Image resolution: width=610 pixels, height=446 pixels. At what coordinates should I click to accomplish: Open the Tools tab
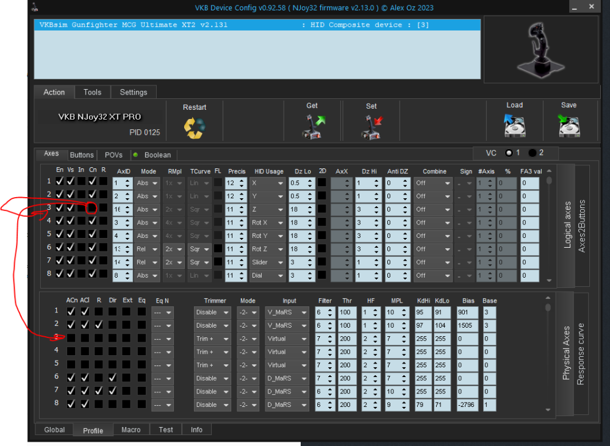click(x=92, y=92)
